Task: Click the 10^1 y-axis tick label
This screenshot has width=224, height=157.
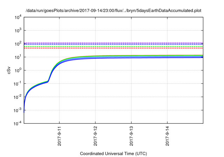Action: pos(18,57)
